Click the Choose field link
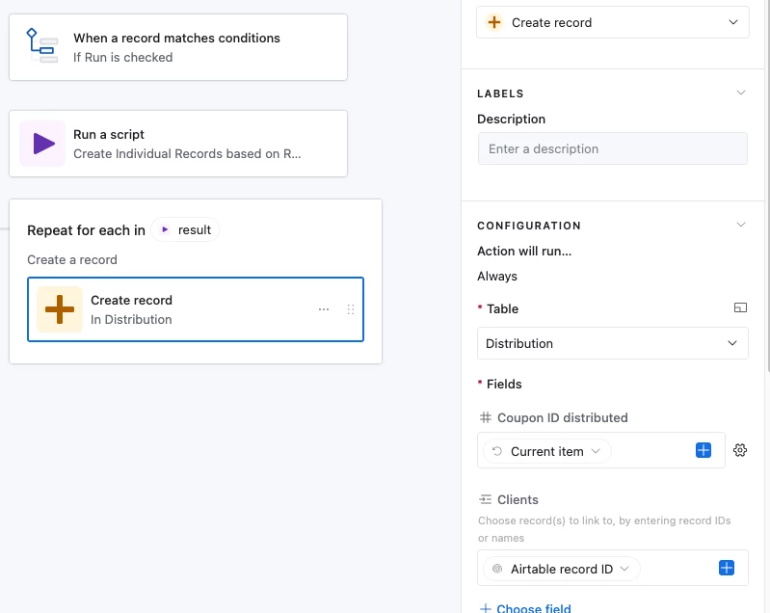Viewport: 770px width, 613px height. [x=525, y=608]
